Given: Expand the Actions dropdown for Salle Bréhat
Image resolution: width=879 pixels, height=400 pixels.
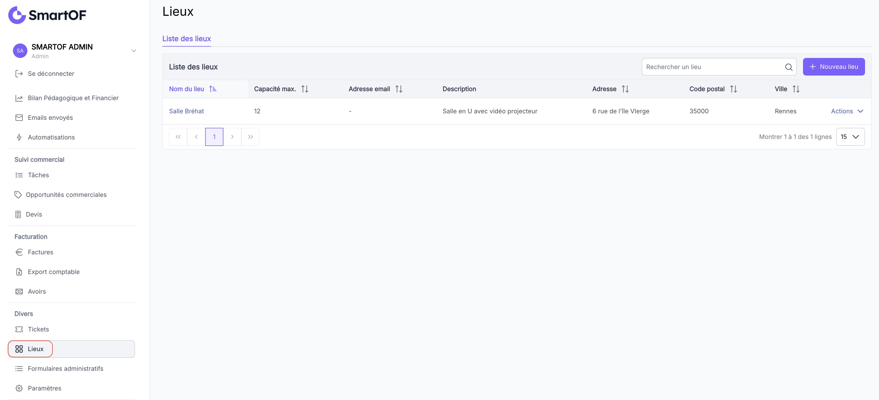Looking at the screenshot, I should 847,111.
